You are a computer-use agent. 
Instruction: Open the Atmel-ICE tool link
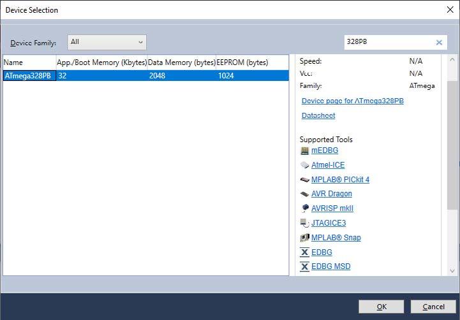[328, 165]
